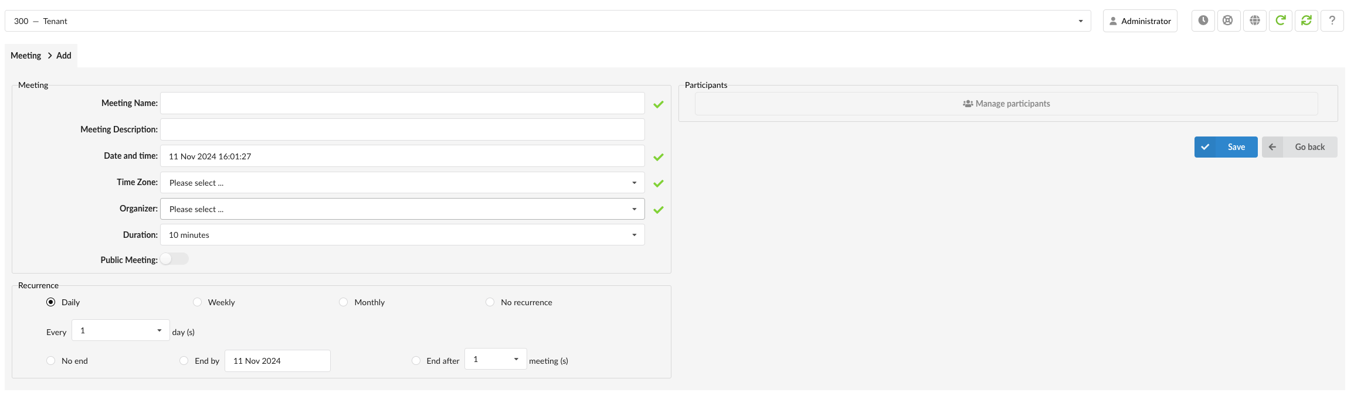Image resolution: width=1354 pixels, height=396 pixels.
Task: Click the Manage participants button
Action: (x=1006, y=104)
